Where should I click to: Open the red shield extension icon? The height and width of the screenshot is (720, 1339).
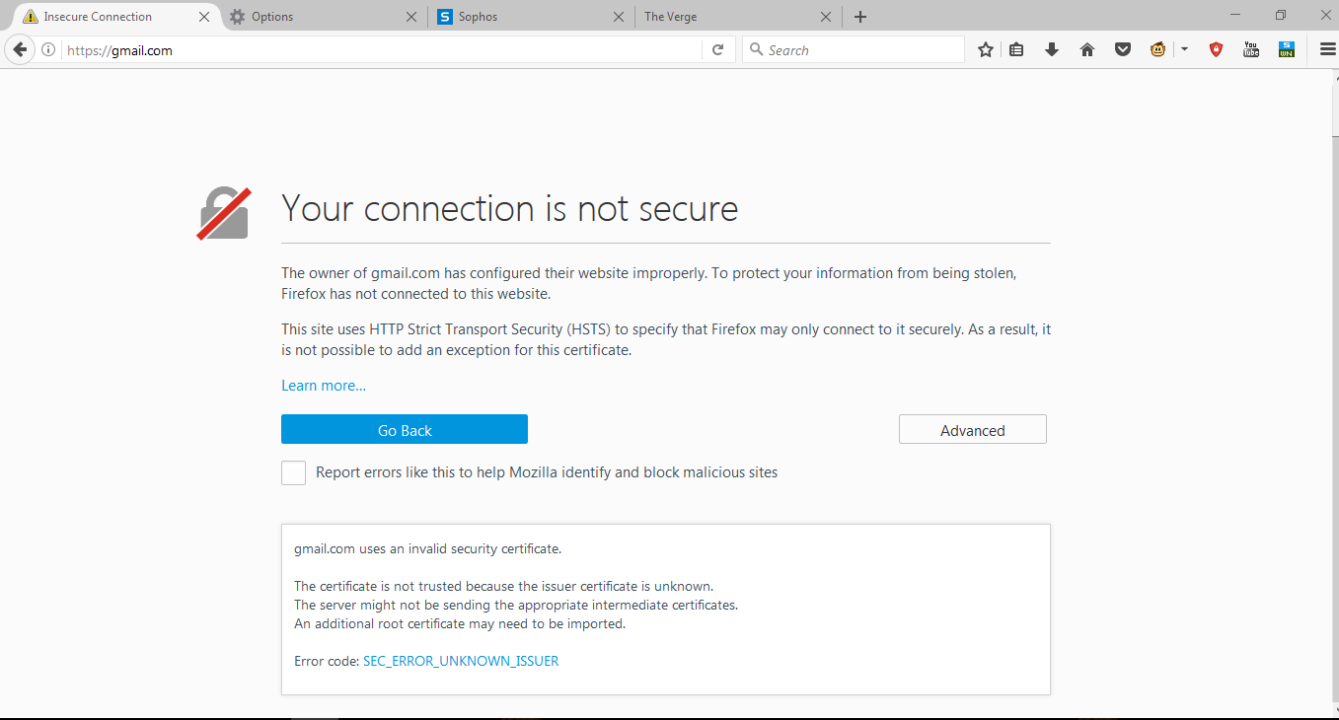1216,50
